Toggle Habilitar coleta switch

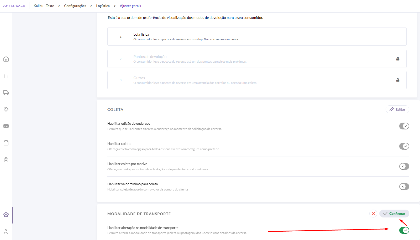tap(404, 146)
